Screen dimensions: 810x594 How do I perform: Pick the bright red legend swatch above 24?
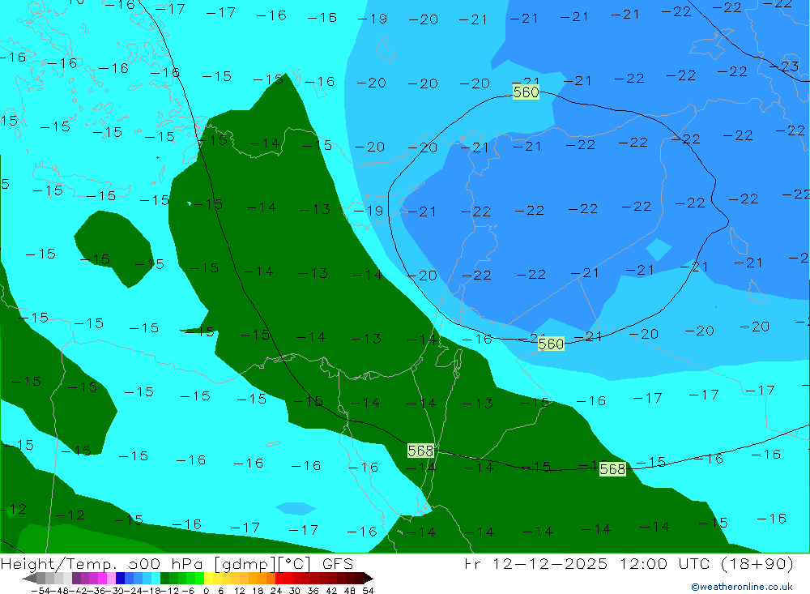point(279,578)
